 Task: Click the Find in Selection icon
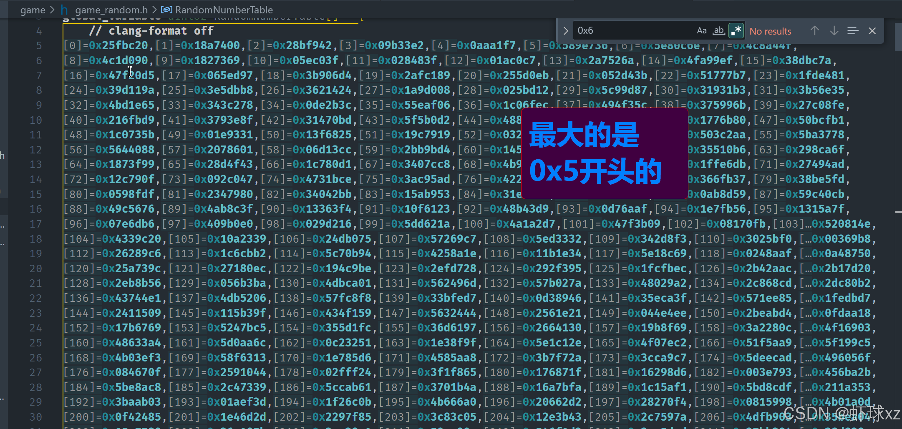853,31
